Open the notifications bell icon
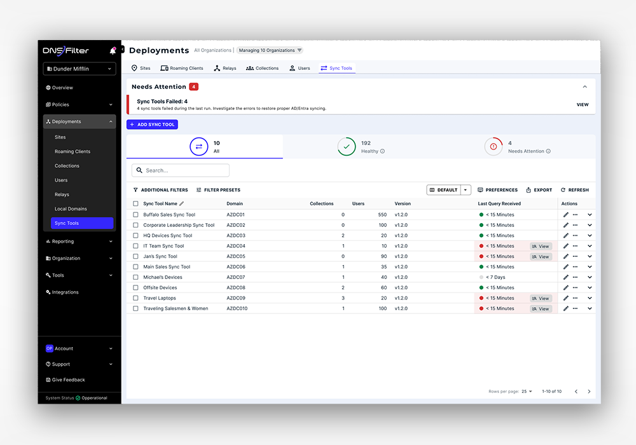Screen dimensions: 636x445 click(x=113, y=51)
